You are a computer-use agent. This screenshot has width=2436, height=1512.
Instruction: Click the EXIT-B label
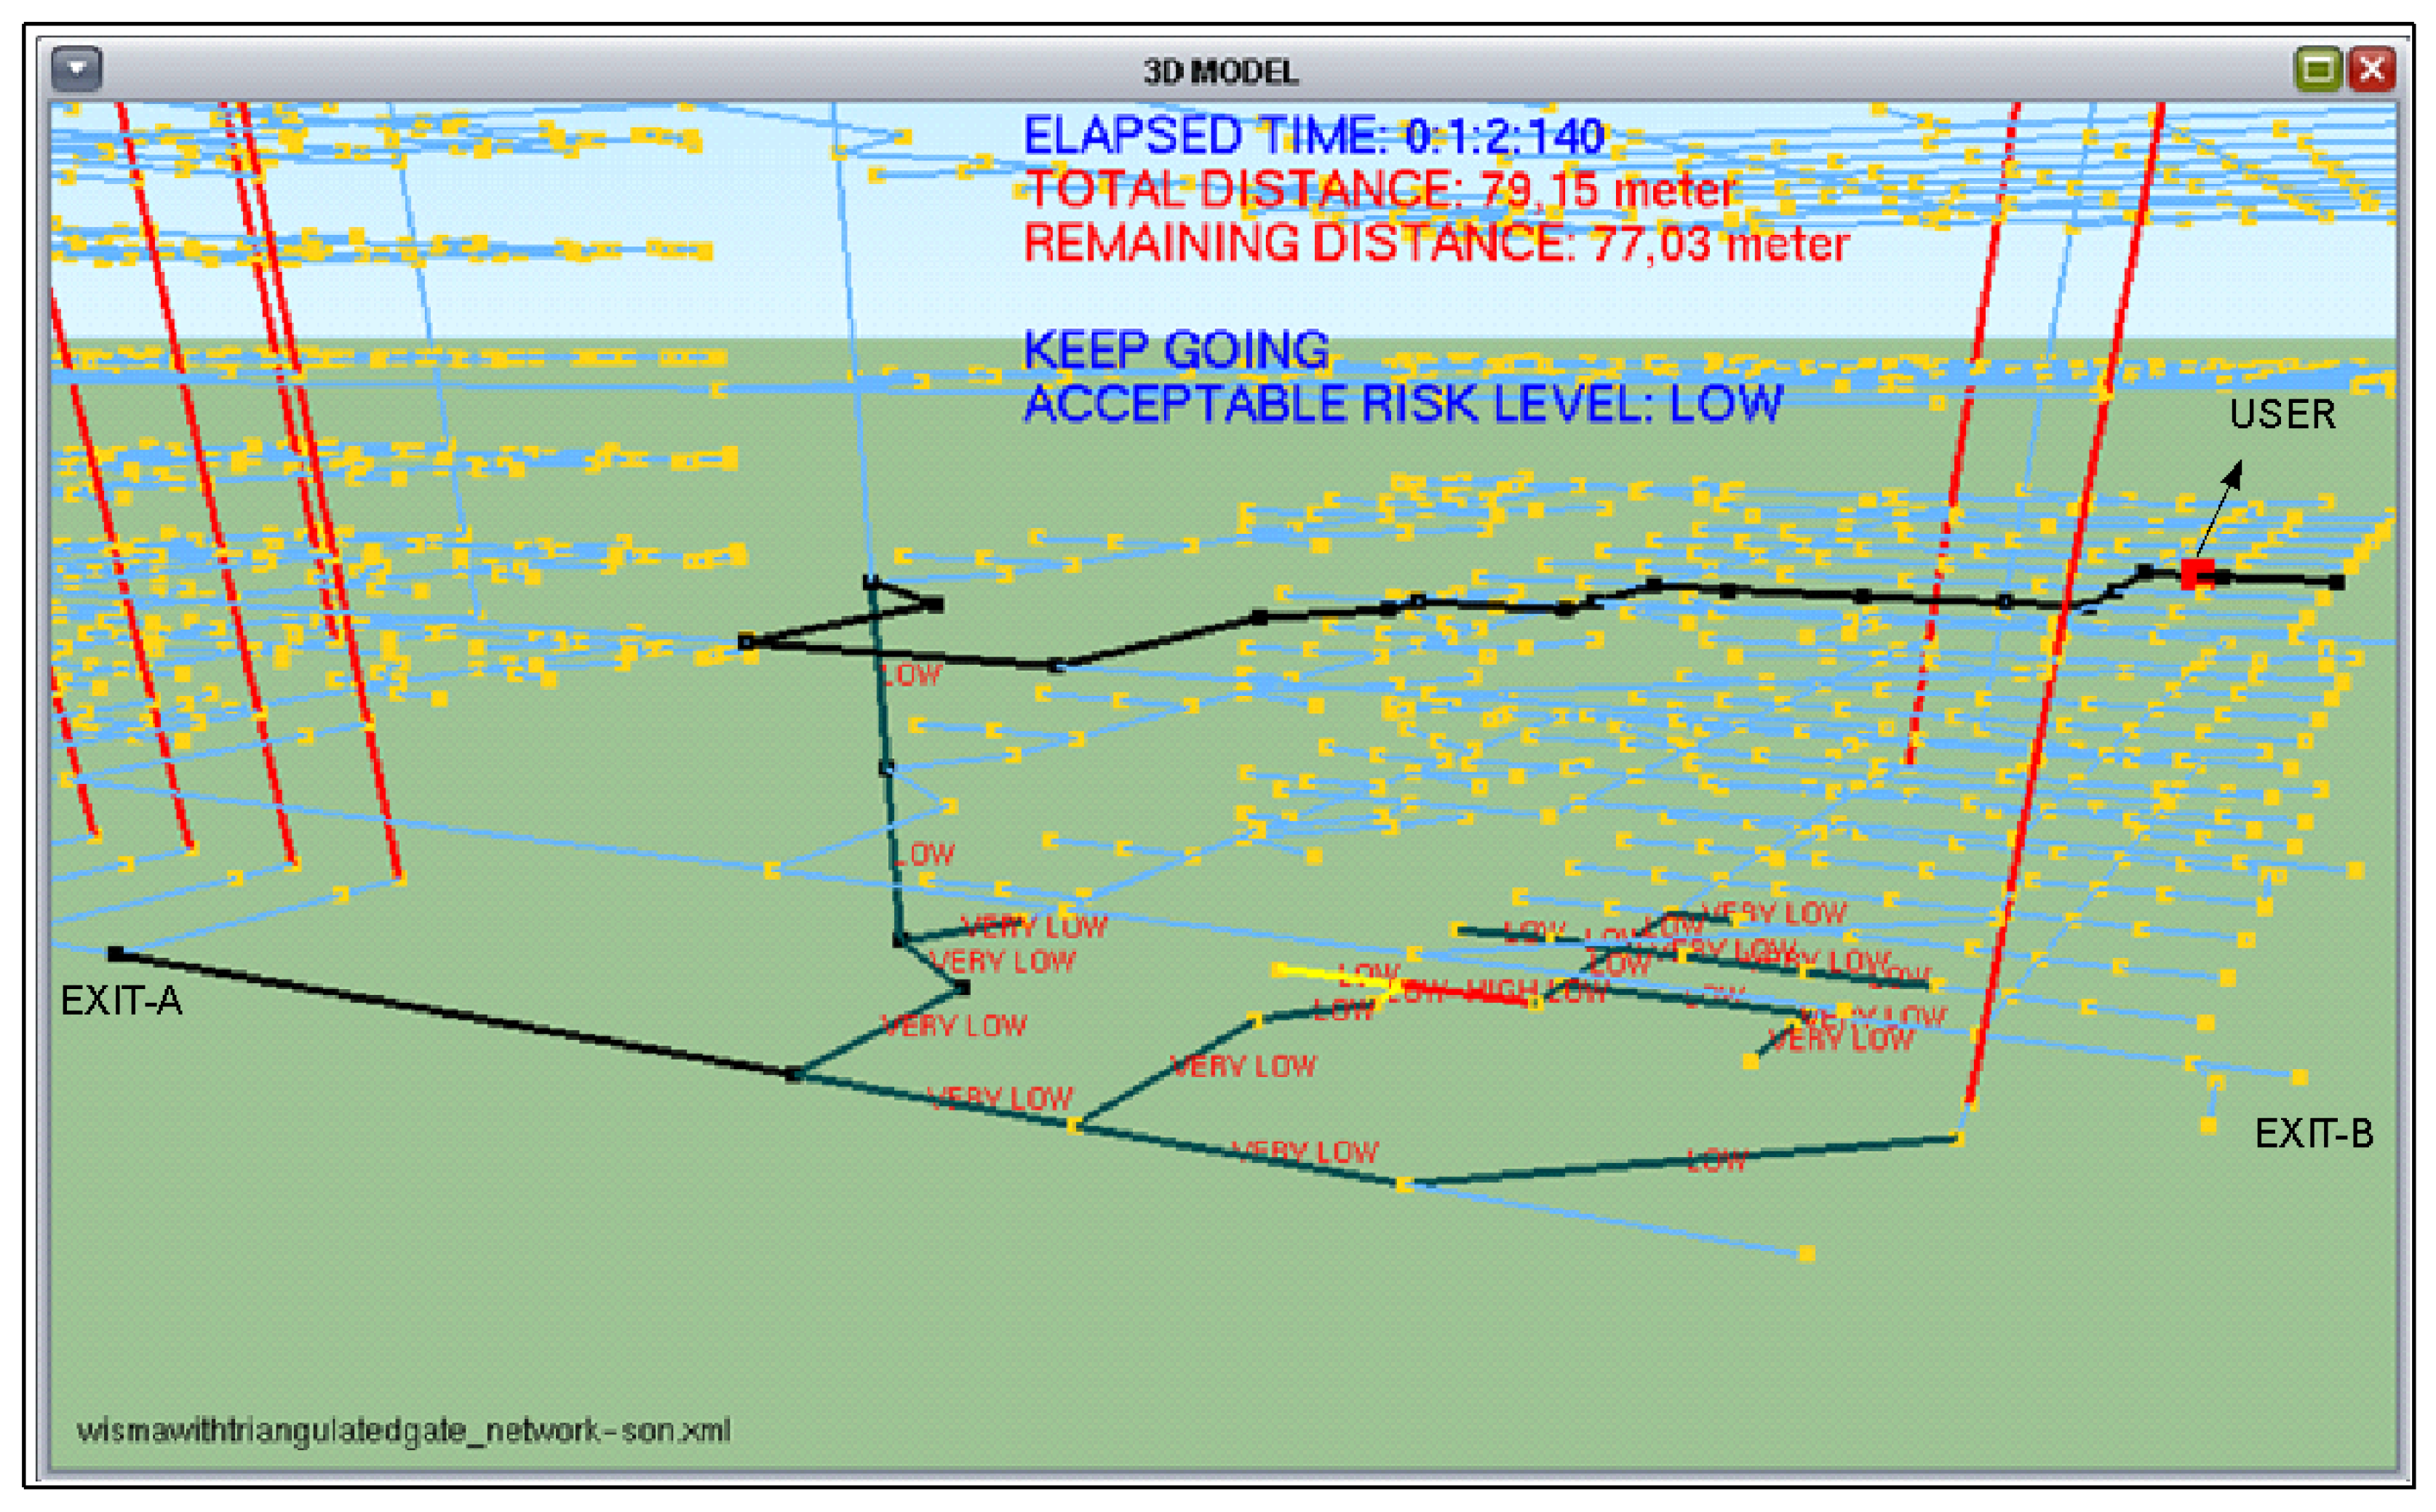[2313, 1133]
